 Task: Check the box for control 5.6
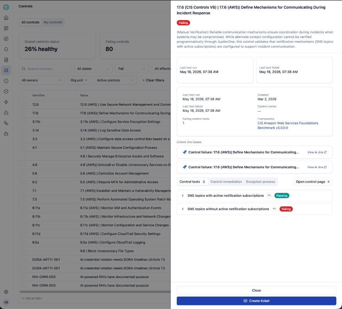pos(24,173)
